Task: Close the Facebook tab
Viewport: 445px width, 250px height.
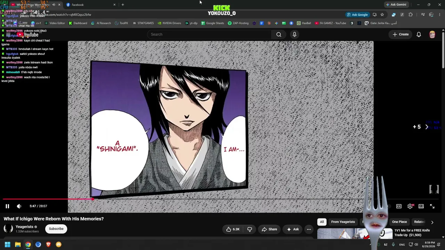Action: pyautogui.click(x=114, y=5)
